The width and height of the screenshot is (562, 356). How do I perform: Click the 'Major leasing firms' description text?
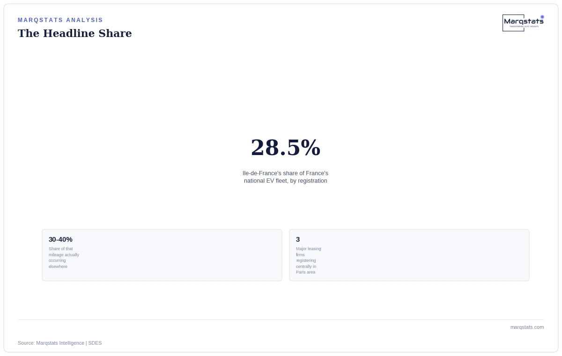tap(309, 260)
